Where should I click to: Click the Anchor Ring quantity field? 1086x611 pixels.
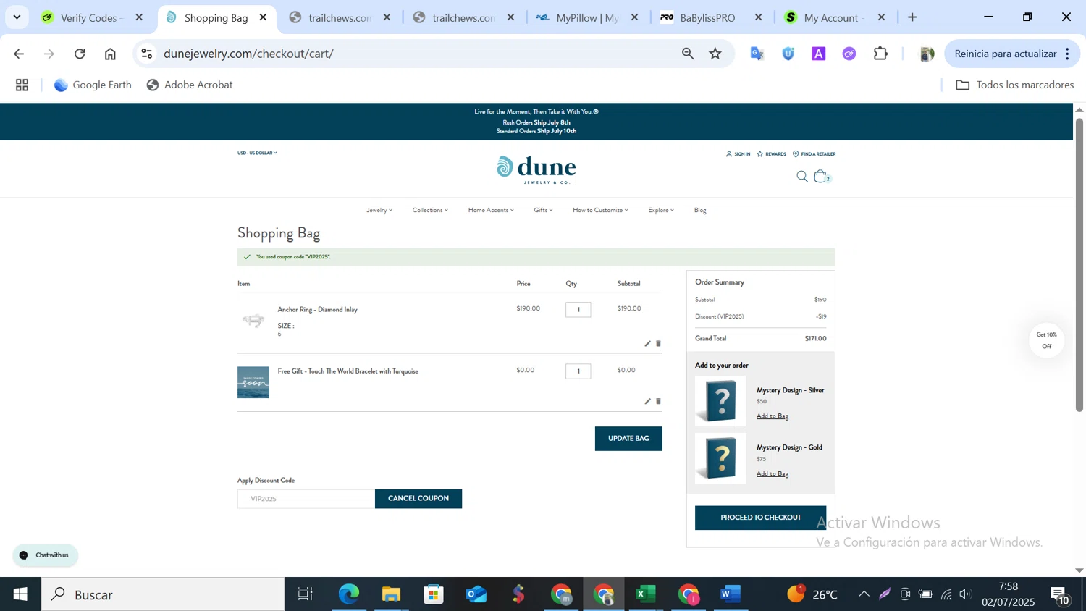[578, 310]
